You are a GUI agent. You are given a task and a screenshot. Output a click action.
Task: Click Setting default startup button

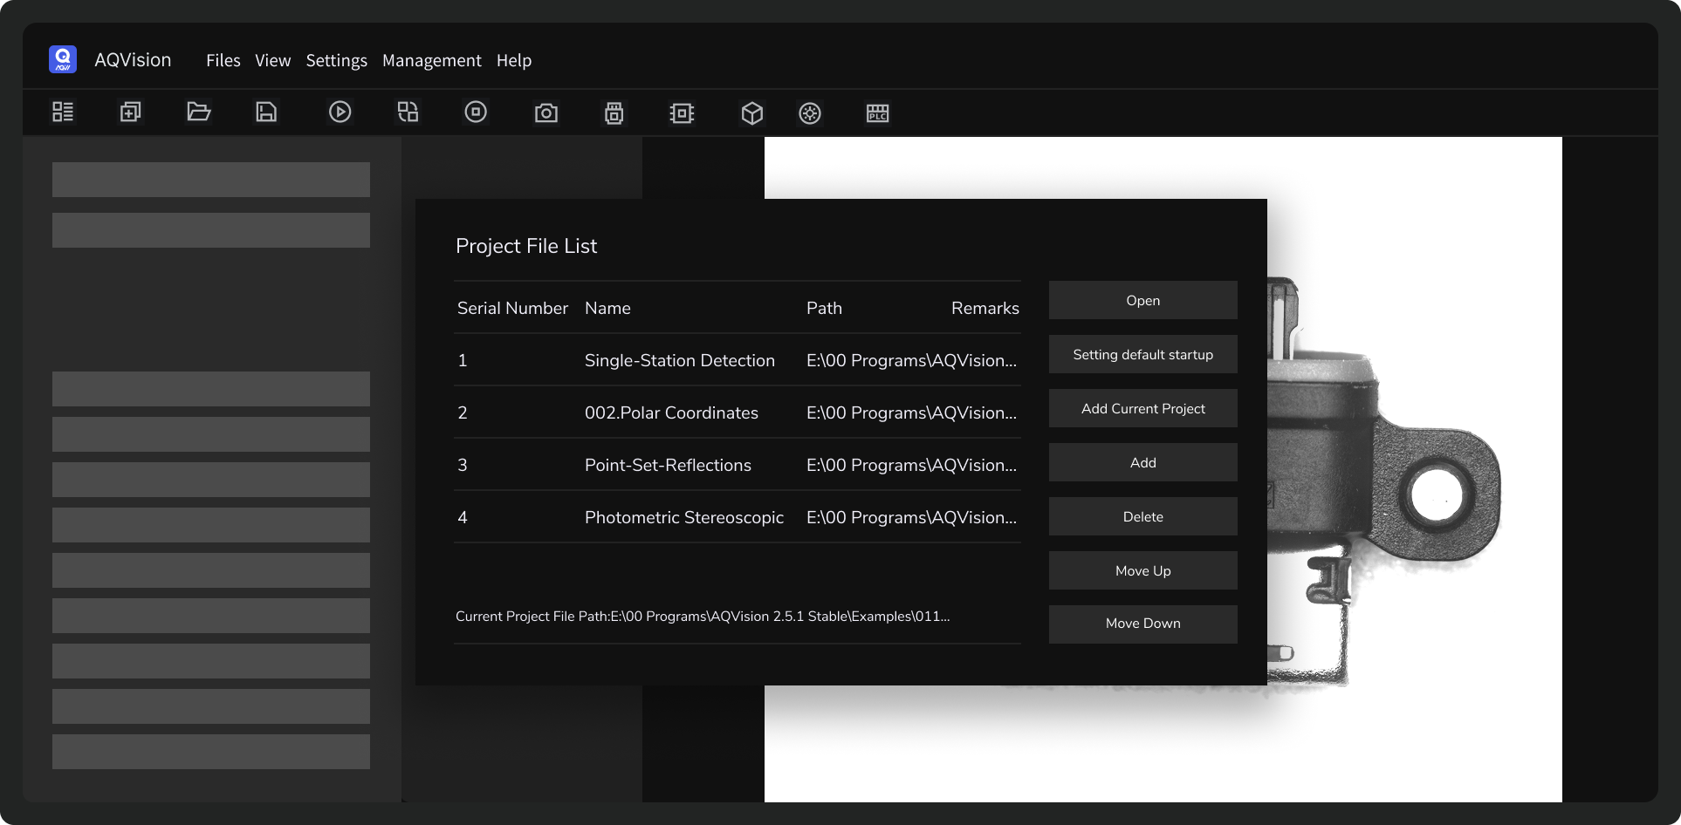tap(1142, 355)
